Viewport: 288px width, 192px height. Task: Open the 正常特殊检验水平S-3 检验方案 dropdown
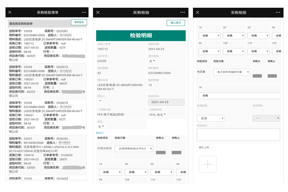[134, 148]
